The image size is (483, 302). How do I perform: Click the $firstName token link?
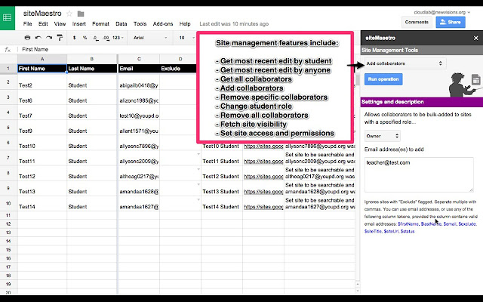click(x=408, y=224)
